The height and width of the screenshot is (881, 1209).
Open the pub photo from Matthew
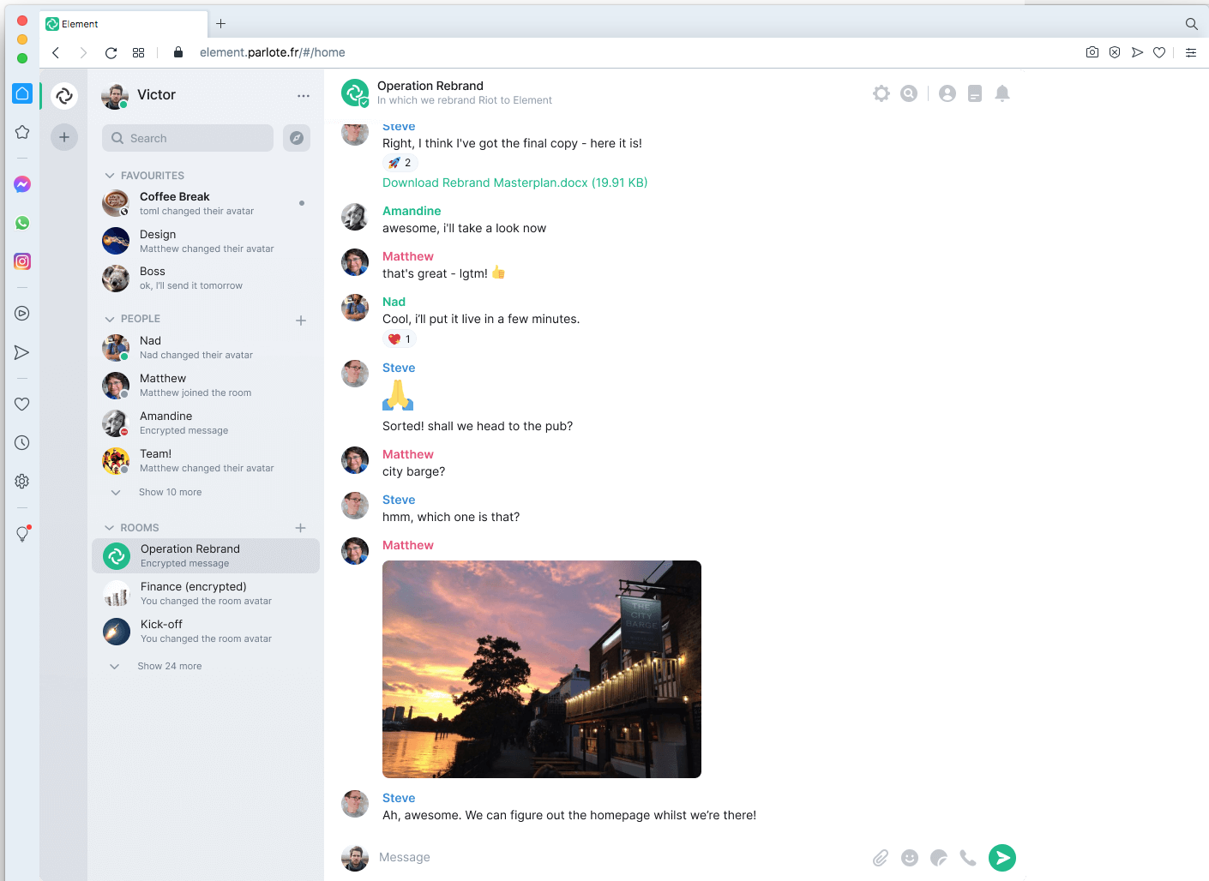pos(542,669)
